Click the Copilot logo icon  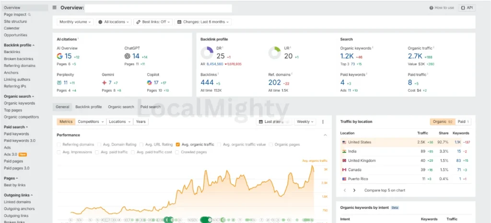tap(150, 82)
